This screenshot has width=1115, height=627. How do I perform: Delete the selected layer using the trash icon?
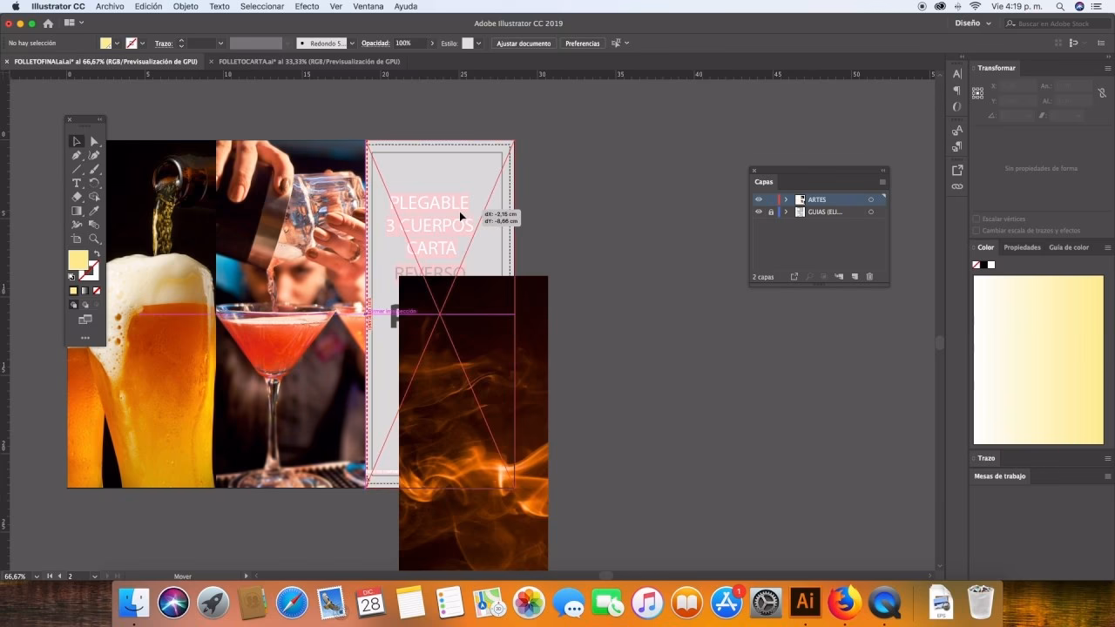click(869, 277)
